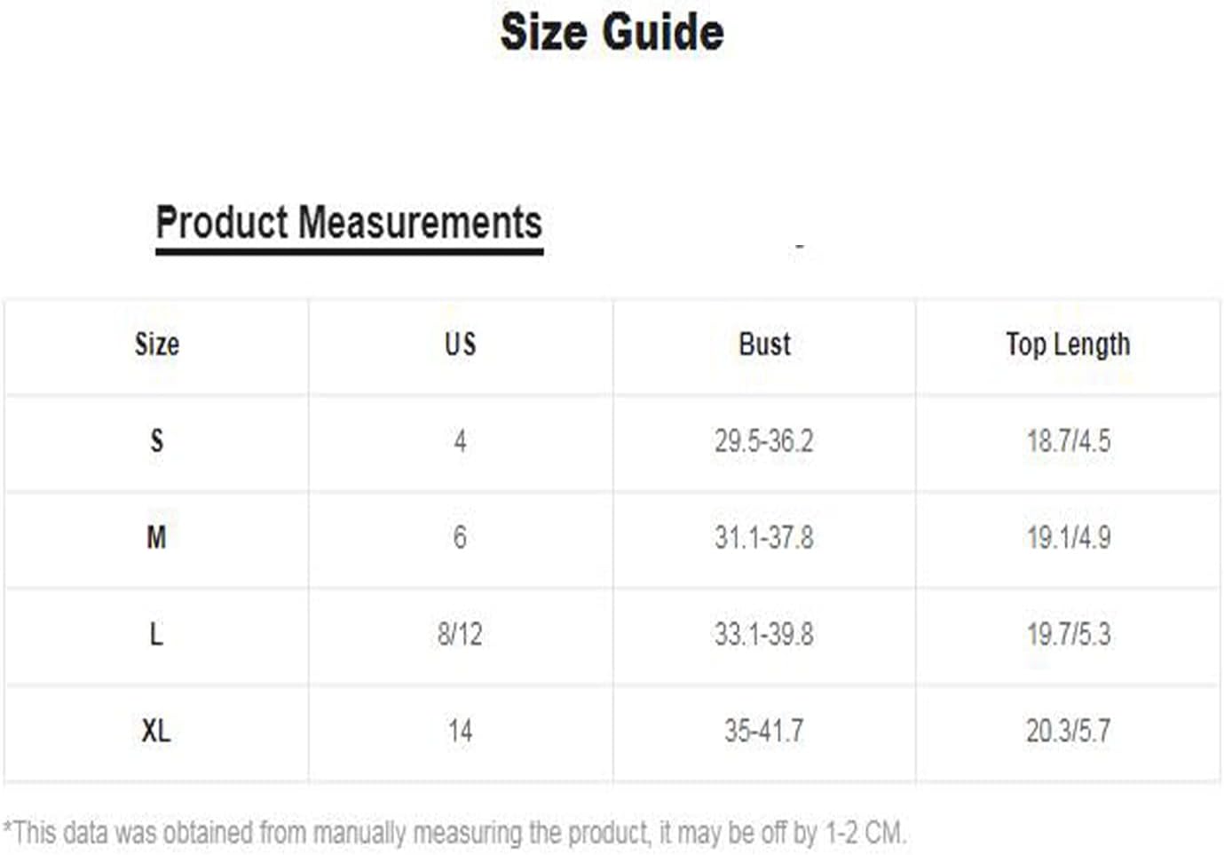Click the Top Length column header

click(x=1068, y=344)
